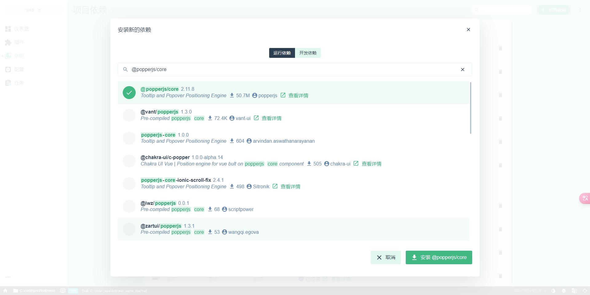This screenshot has width=590, height=295.
Task: Open 查看详情 link for @chakra-ui/c-popper
Action: click(372, 164)
